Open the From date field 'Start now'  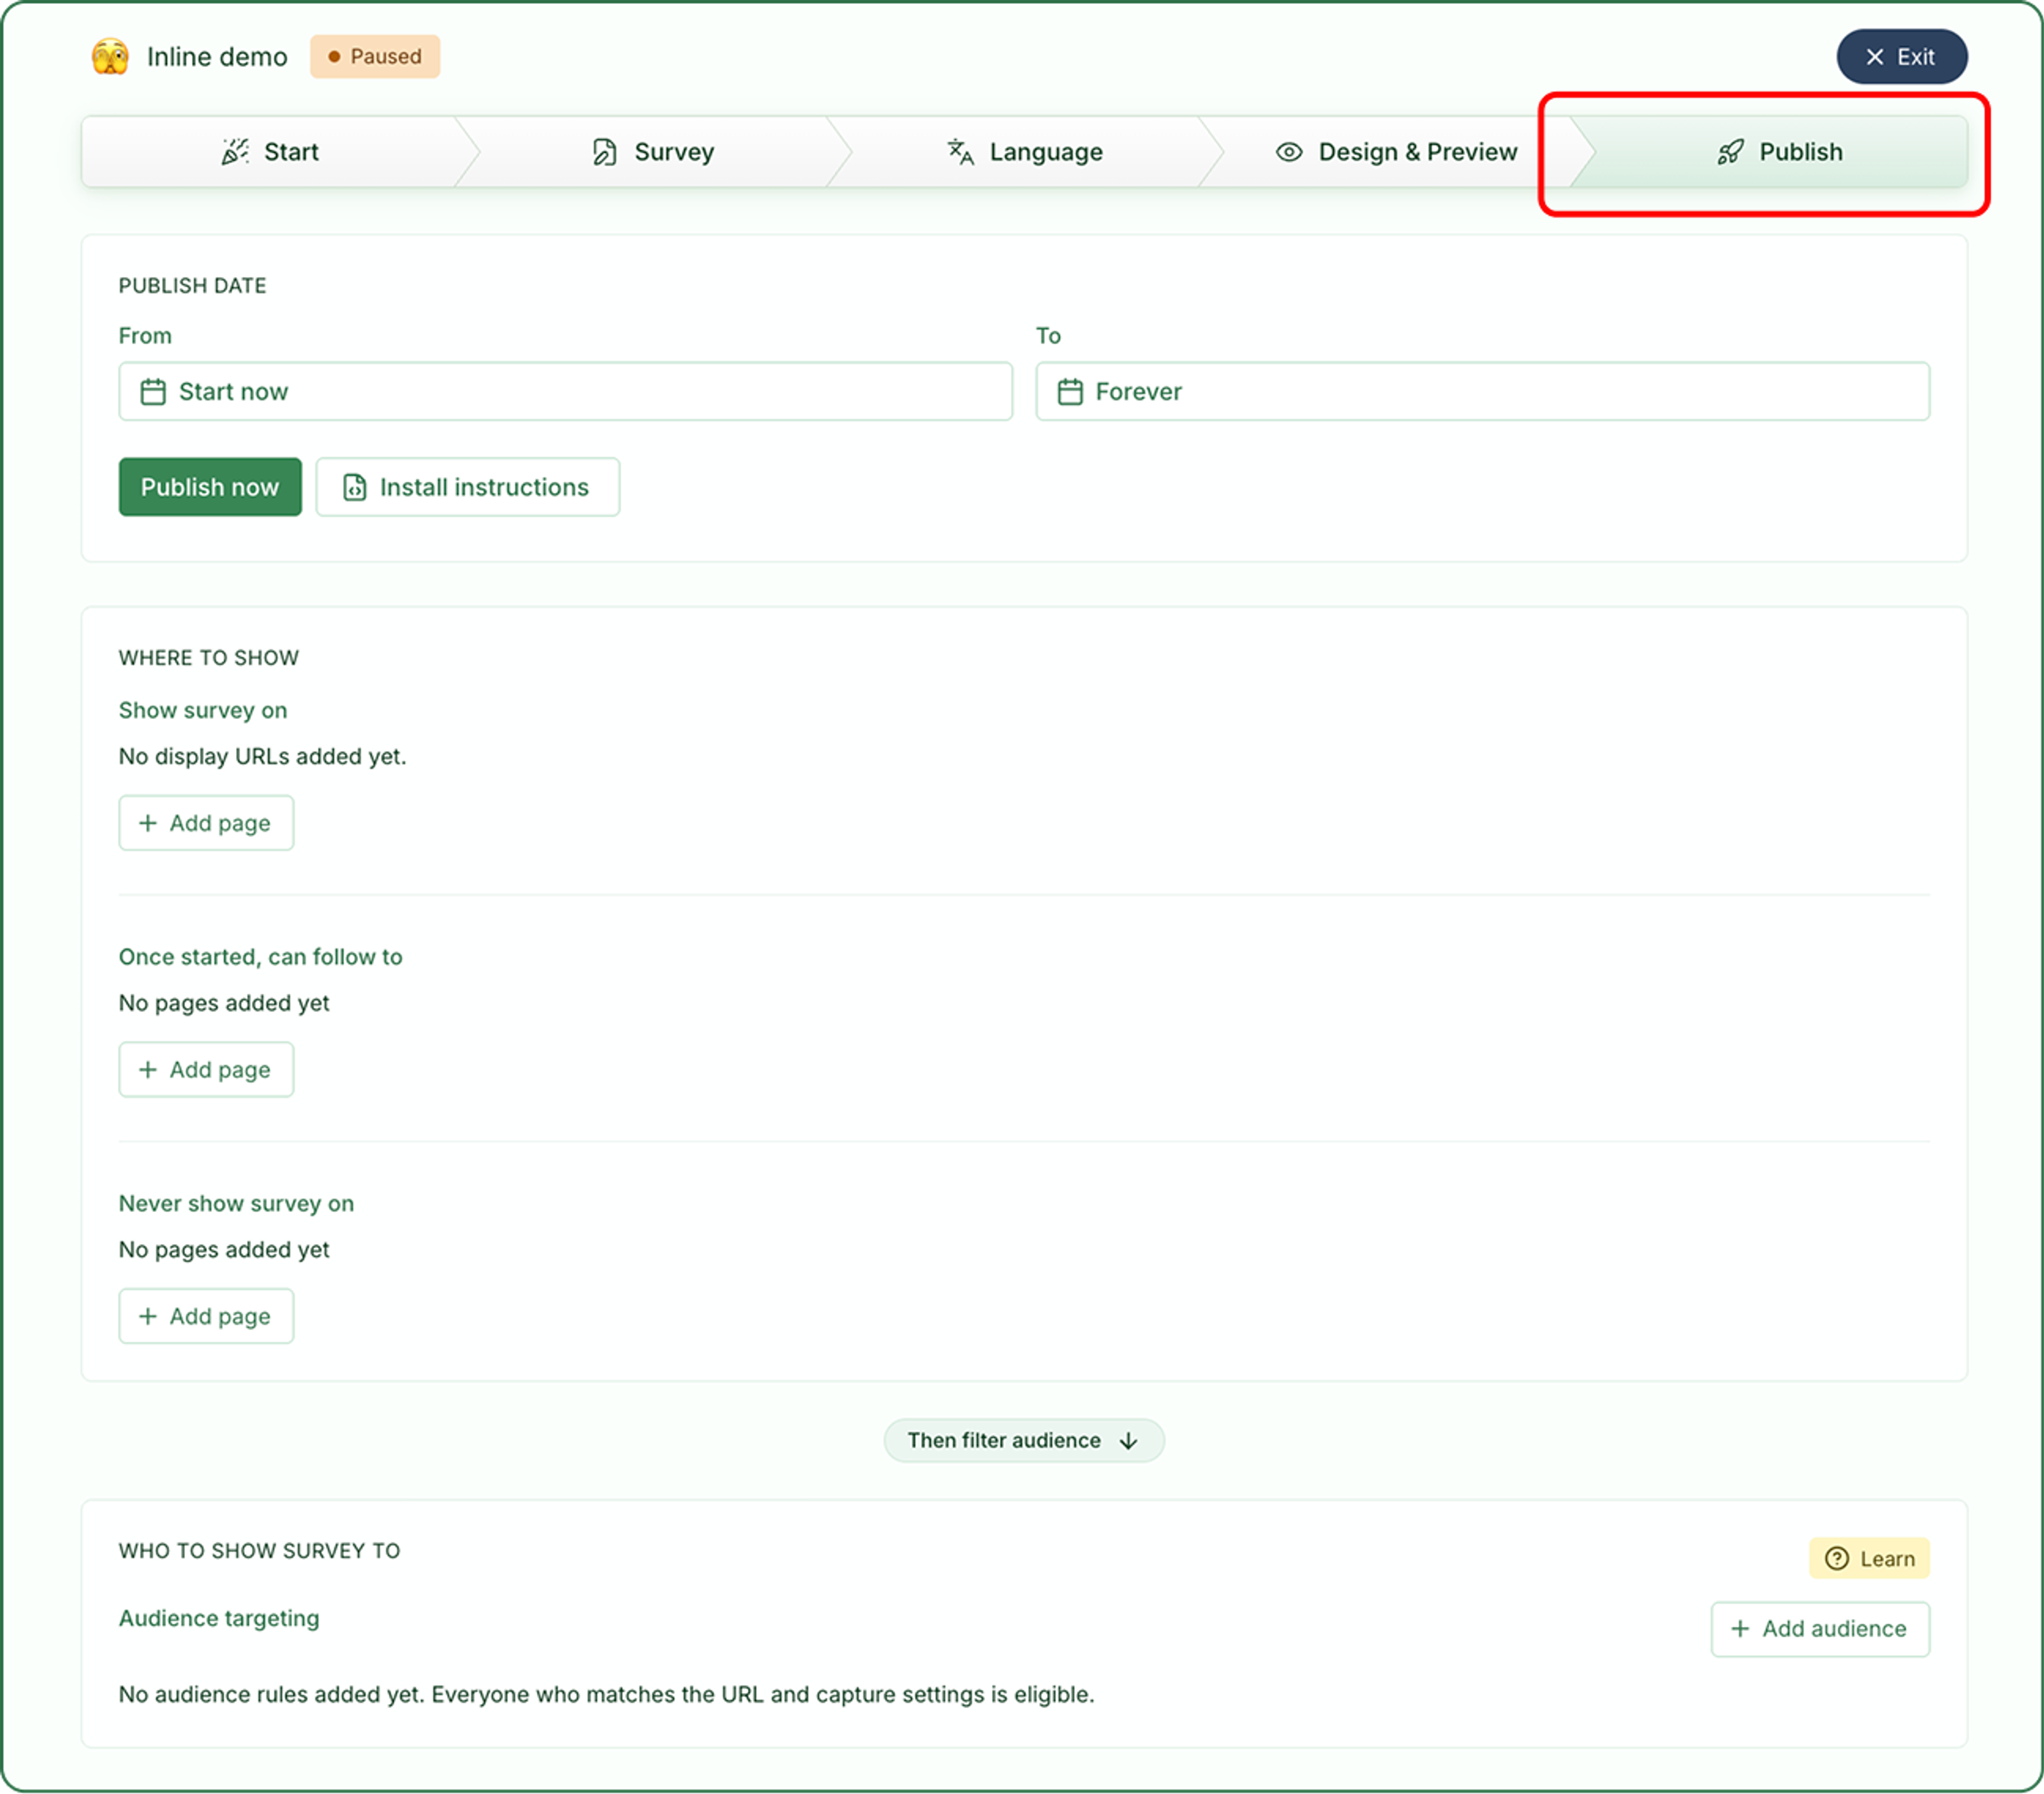(x=565, y=392)
